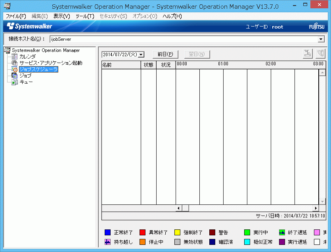The height and width of the screenshot is (252, 331).
Task: Click the 状態 column header
Action: click(149, 65)
